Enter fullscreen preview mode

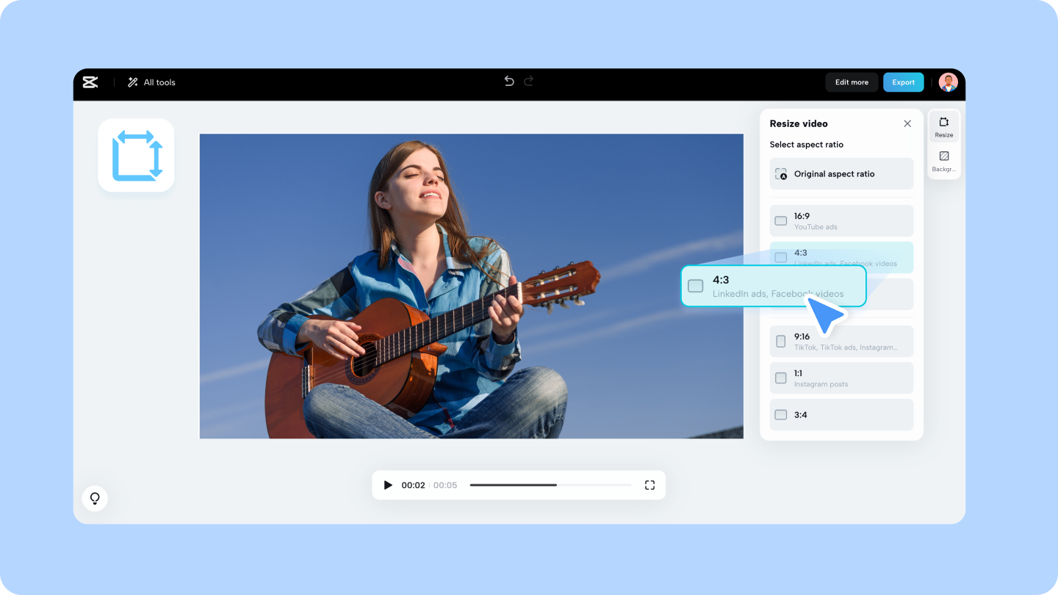pos(649,485)
